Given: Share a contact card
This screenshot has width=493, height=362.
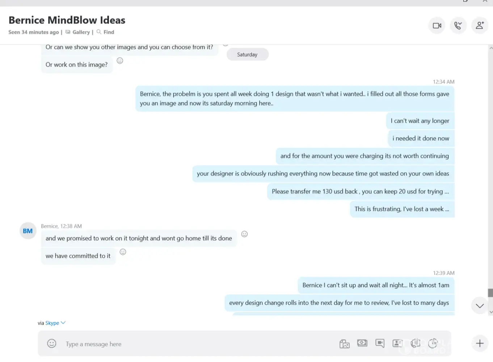Looking at the screenshot, I should click(x=397, y=343).
